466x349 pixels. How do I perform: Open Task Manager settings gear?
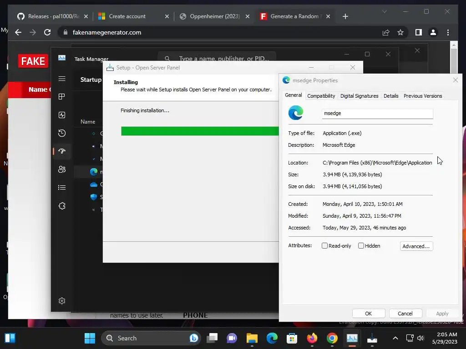62,301
